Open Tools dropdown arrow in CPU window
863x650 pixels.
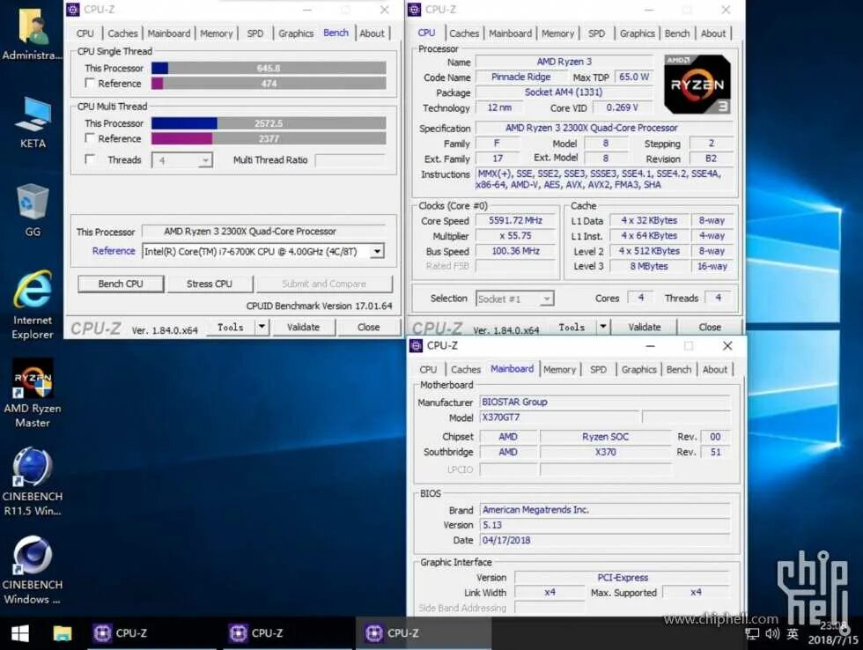[x=604, y=327]
